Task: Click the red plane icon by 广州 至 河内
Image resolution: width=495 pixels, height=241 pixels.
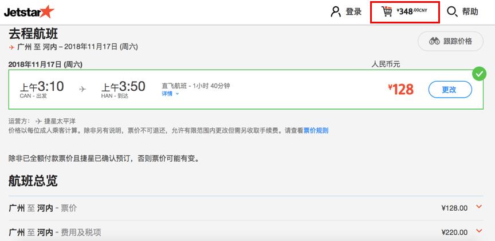Action: pos(11,47)
